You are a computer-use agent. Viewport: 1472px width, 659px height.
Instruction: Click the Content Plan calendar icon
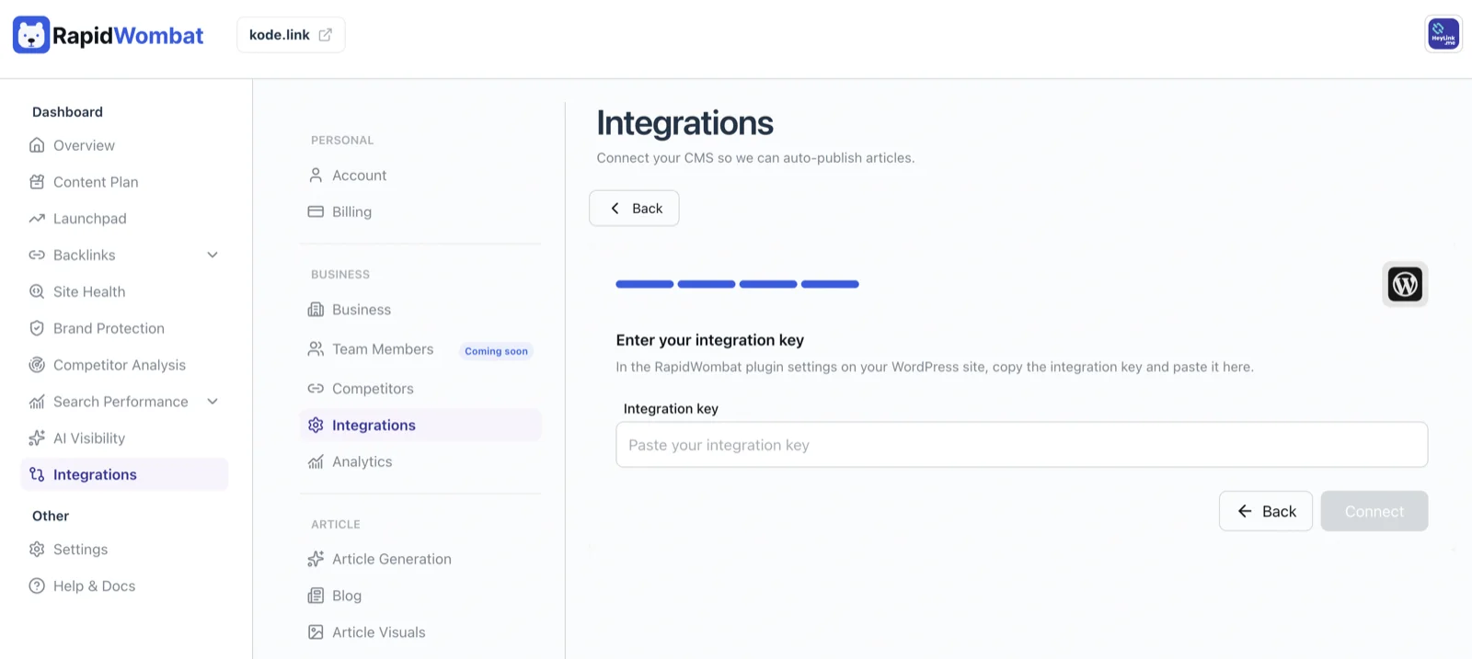pos(37,182)
